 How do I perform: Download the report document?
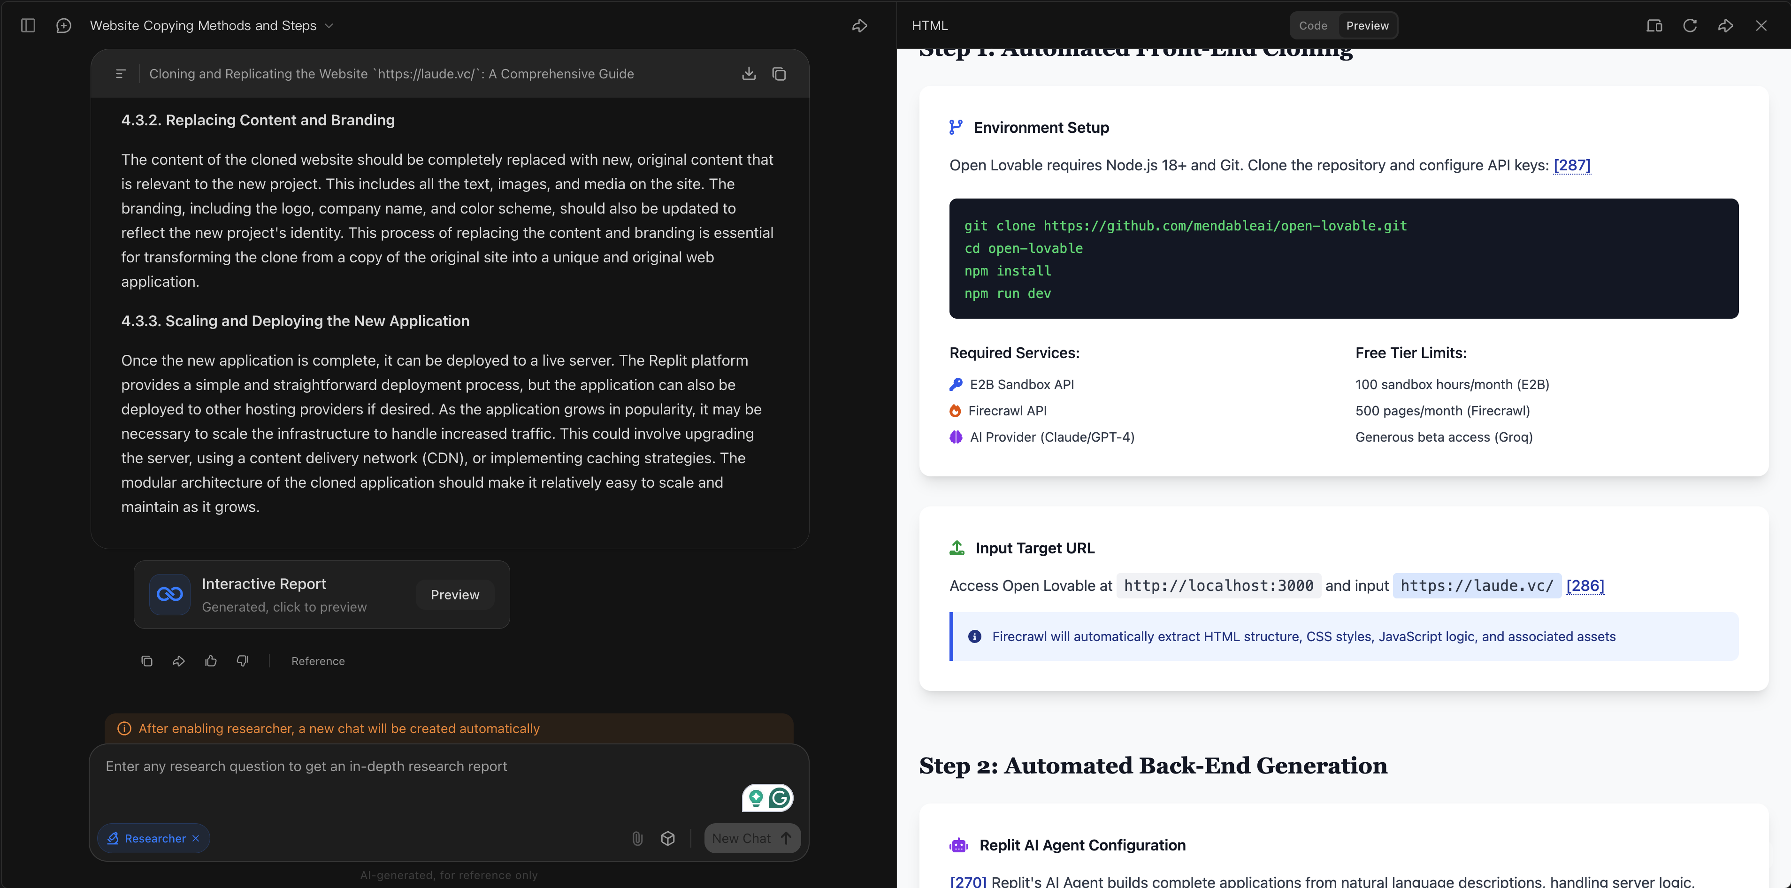749,74
